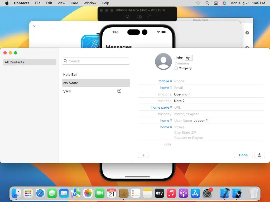Open Spotlight search in menu bar

[207, 3]
